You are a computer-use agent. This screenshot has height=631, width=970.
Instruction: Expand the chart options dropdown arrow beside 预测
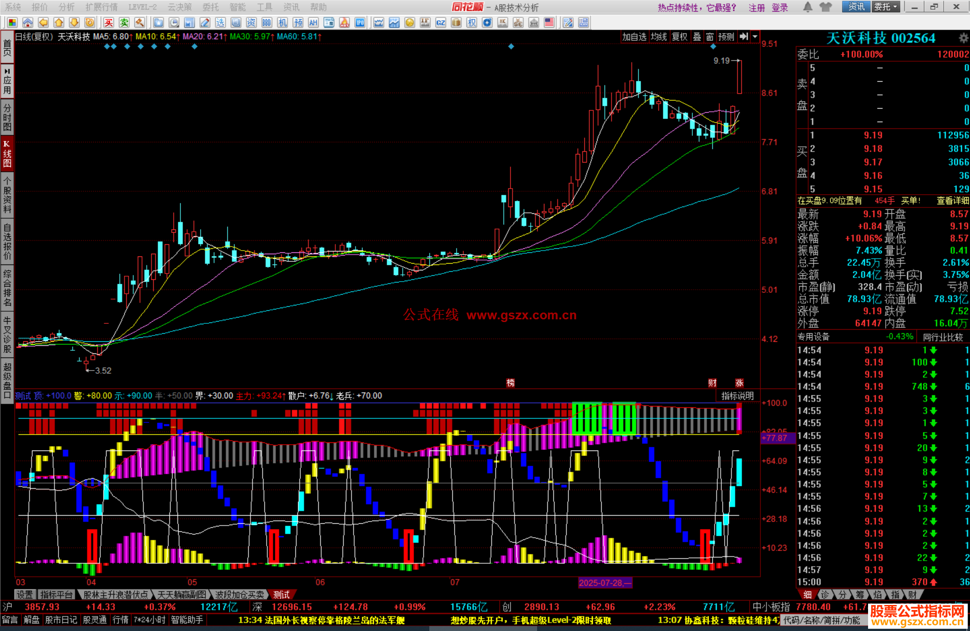pos(755,37)
